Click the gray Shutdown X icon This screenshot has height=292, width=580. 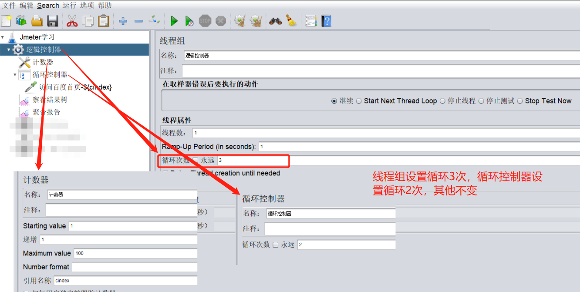pyautogui.click(x=221, y=20)
